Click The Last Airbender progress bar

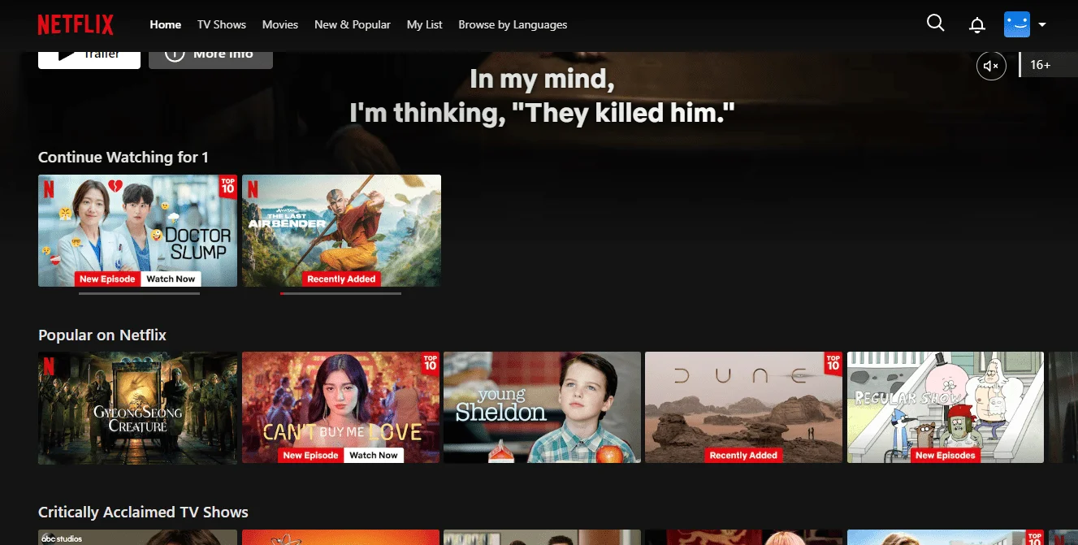tap(340, 293)
